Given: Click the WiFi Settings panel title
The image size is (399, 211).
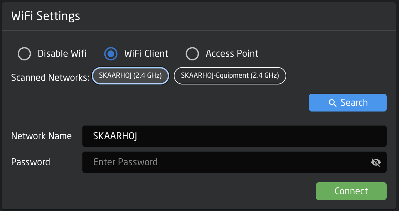Looking at the screenshot, I should pos(46,16).
